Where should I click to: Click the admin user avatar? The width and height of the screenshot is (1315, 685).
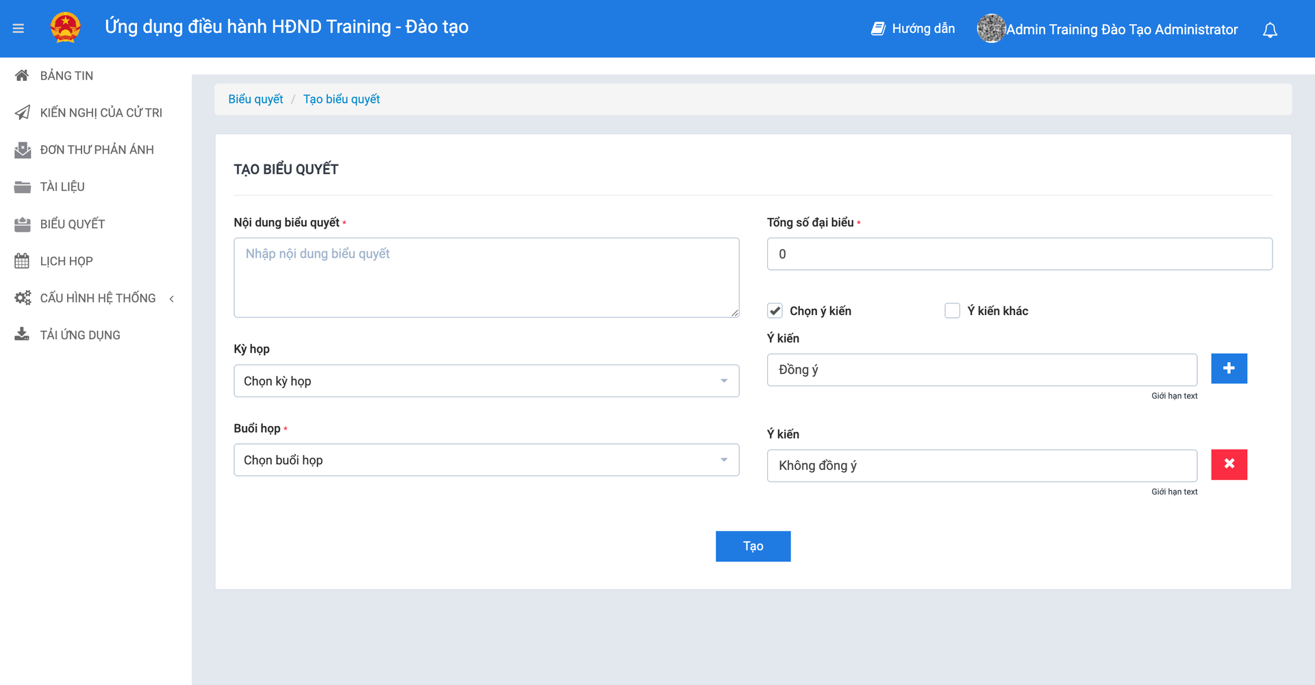click(990, 29)
